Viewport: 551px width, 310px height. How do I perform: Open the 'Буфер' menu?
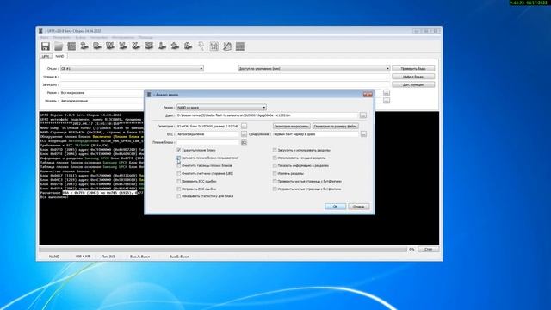click(80, 37)
